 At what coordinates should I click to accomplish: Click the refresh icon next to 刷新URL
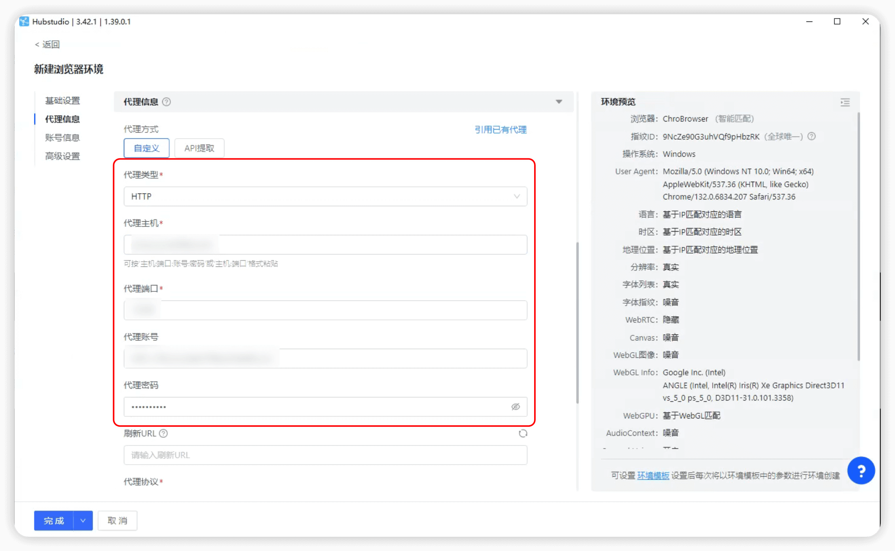point(523,433)
